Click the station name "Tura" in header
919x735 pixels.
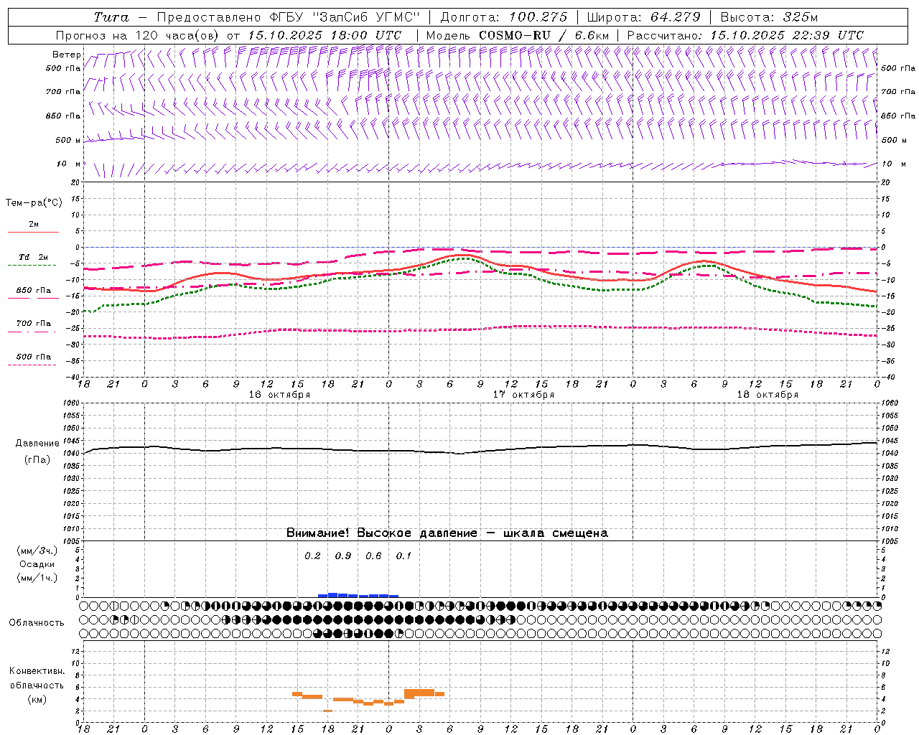(111, 17)
